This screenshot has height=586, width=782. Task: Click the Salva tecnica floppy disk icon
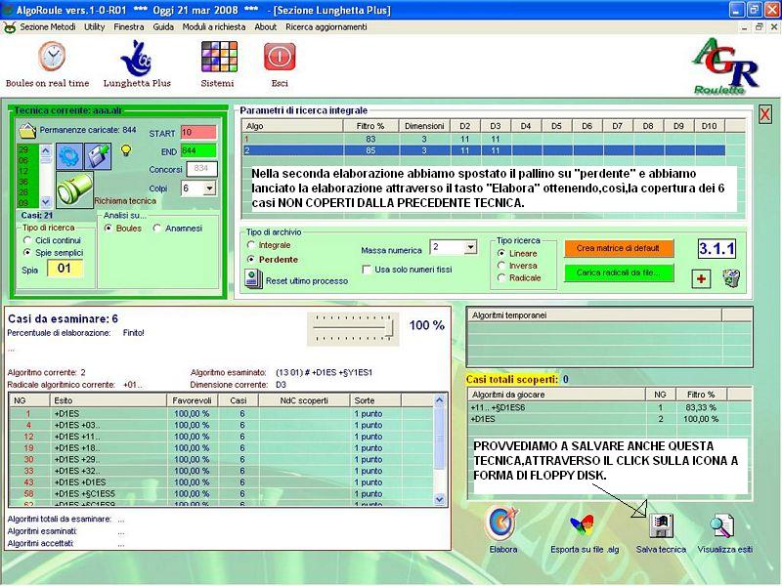(x=662, y=525)
